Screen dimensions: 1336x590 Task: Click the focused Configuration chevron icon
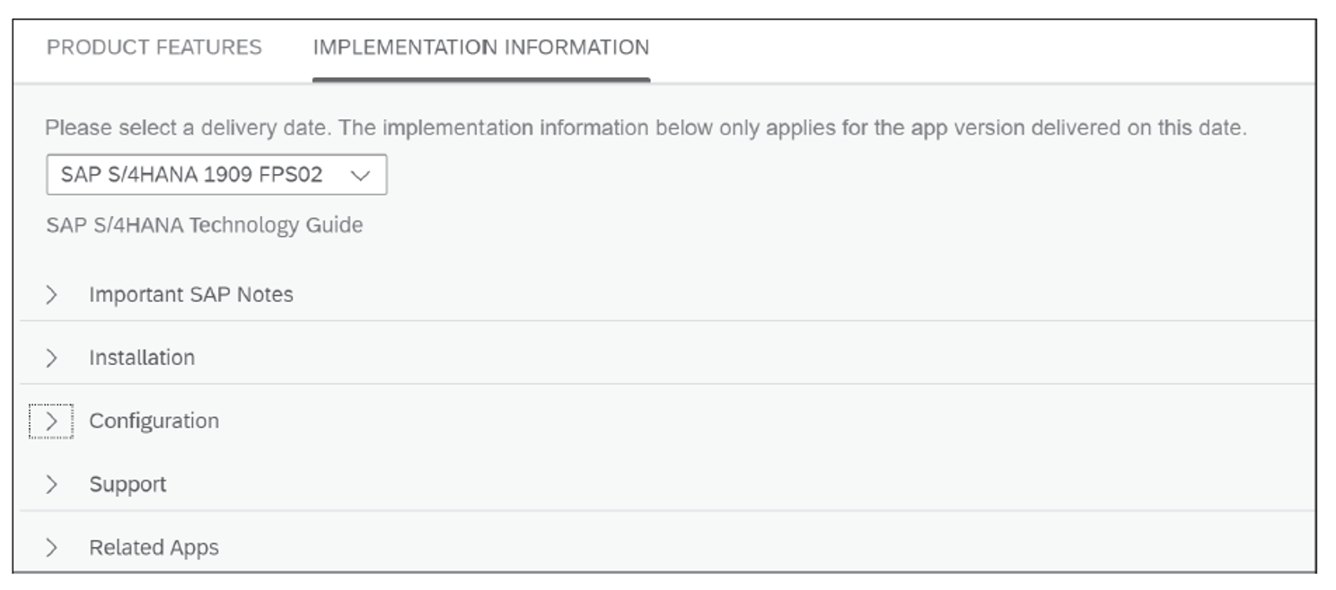(x=51, y=421)
